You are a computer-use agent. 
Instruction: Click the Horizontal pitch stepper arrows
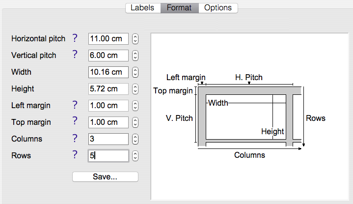[x=136, y=39]
